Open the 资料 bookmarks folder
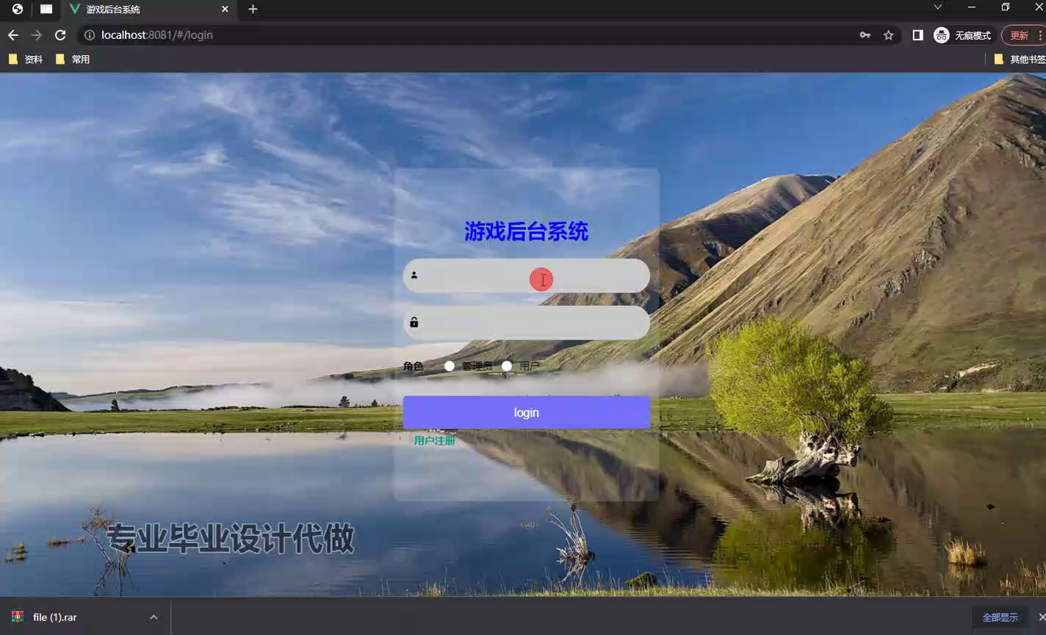1046x635 pixels. click(26, 60)
